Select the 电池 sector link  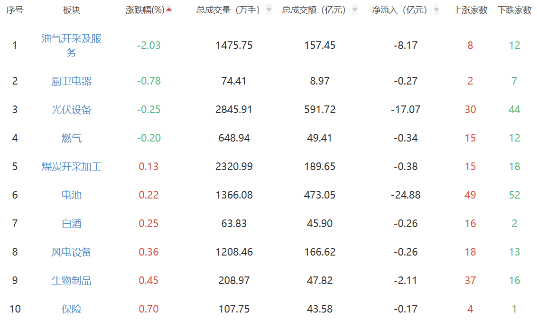tap(72, 195)
